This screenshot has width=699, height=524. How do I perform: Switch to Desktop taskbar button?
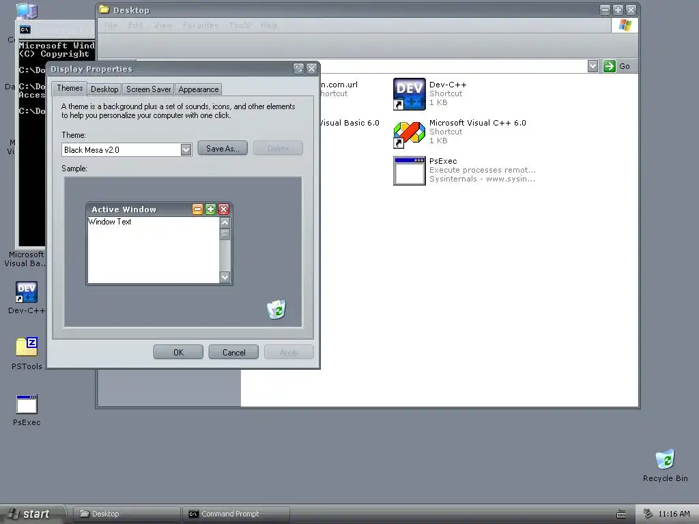(x=126, y=514)
